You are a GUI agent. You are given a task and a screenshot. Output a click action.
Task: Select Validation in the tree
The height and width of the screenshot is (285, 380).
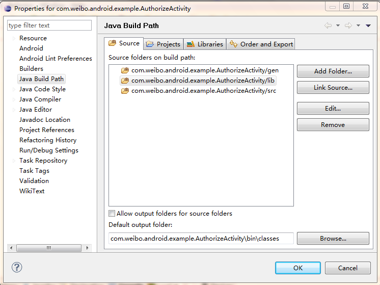[x=34, y=180]
